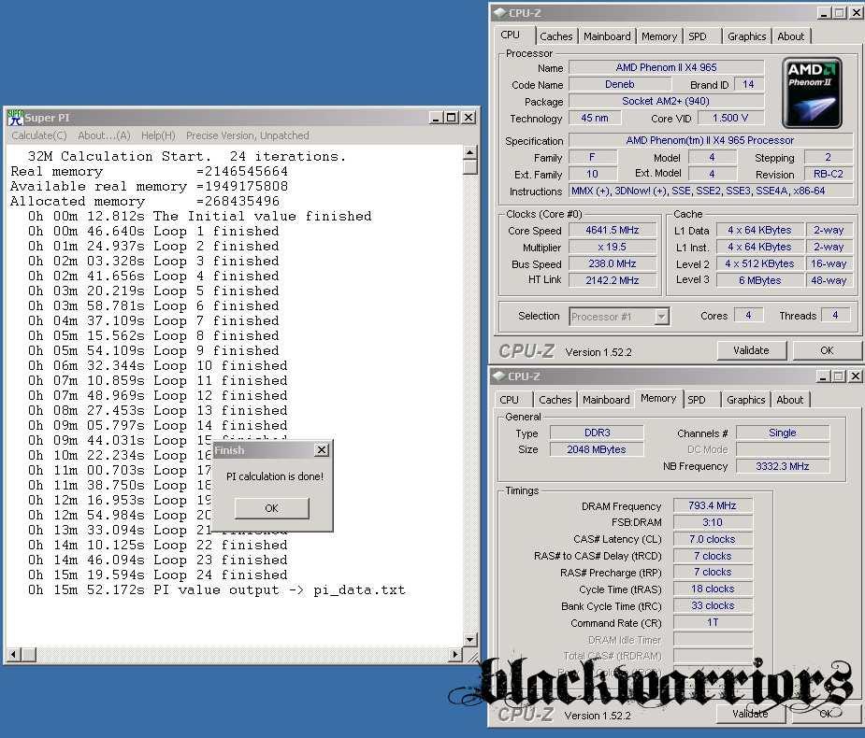Switch to SPD tab in top CPU-Z window
The width and height of the screenshot is (865, 738).
[x=698, y=36]
